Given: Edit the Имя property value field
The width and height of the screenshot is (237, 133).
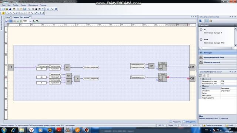Looking at the screenshot, I should tap(228, 88).
